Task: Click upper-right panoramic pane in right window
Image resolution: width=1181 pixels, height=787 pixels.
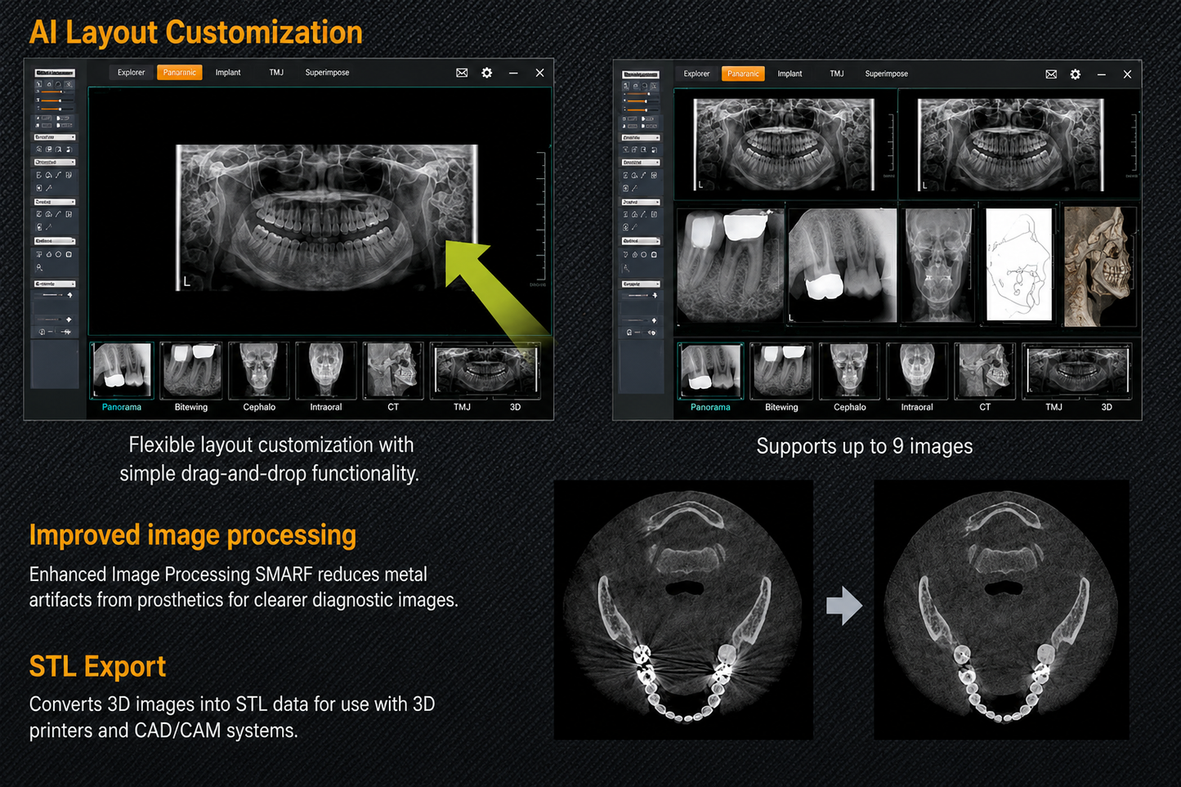Action: [1019, 145]
